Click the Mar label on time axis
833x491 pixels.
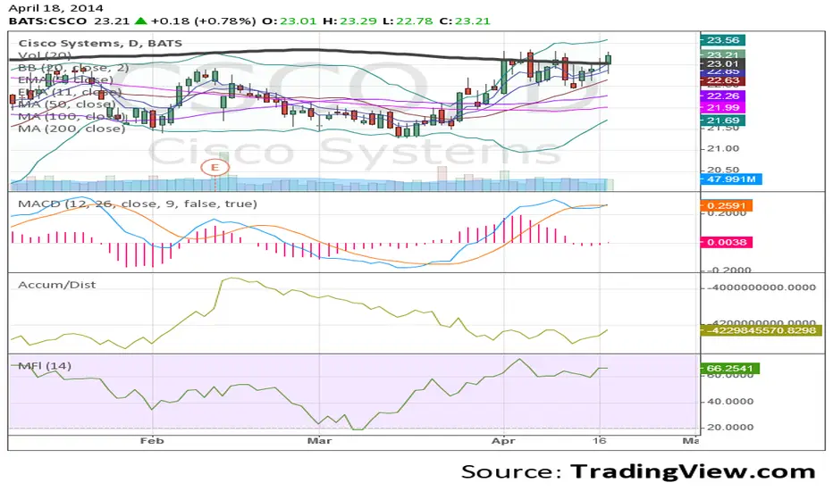click(320, 441)
